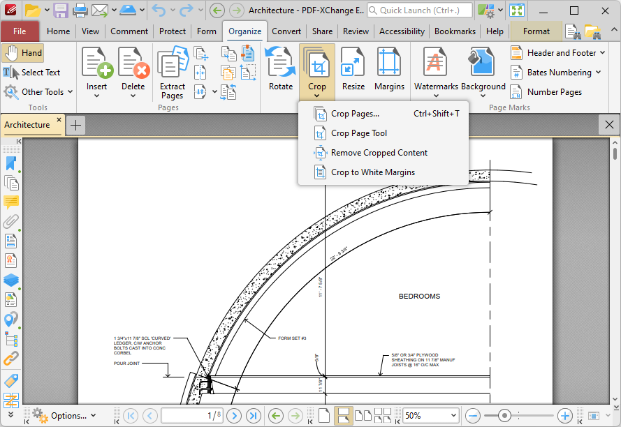Open the Bookmarks pane icon

[x=10, y=164]
